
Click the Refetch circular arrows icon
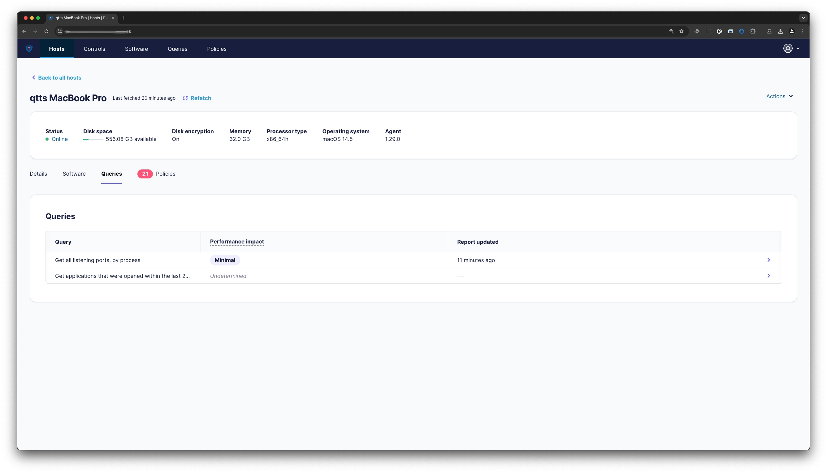pyautogui.click(x=185, y=98)
